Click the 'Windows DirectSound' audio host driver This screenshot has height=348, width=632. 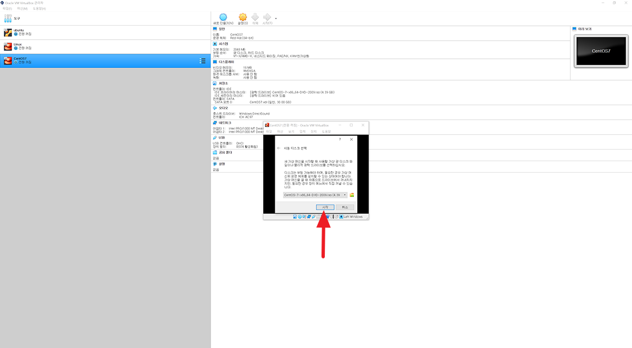(x=254, y=114)
